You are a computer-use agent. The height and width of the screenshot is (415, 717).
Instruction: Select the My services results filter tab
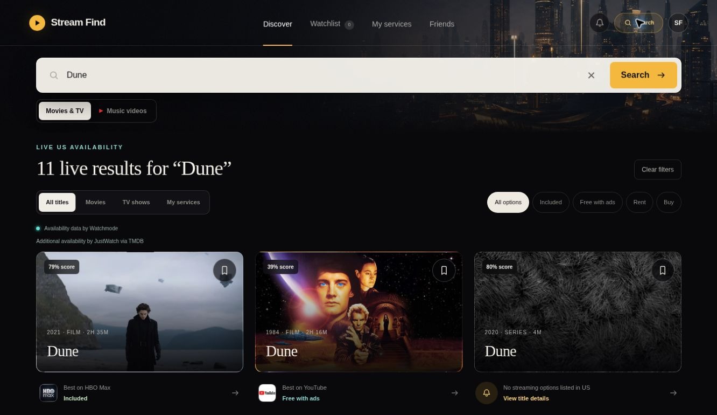(x=184, y=203)
